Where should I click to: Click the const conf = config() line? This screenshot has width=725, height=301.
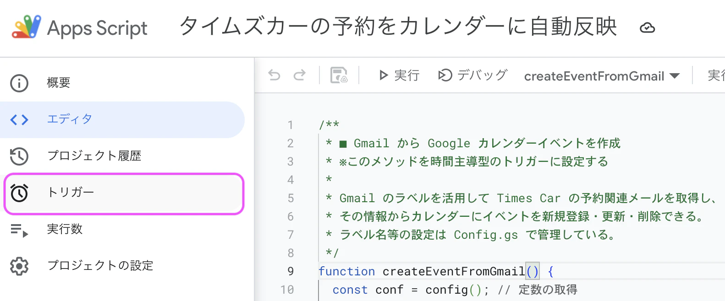455,290
